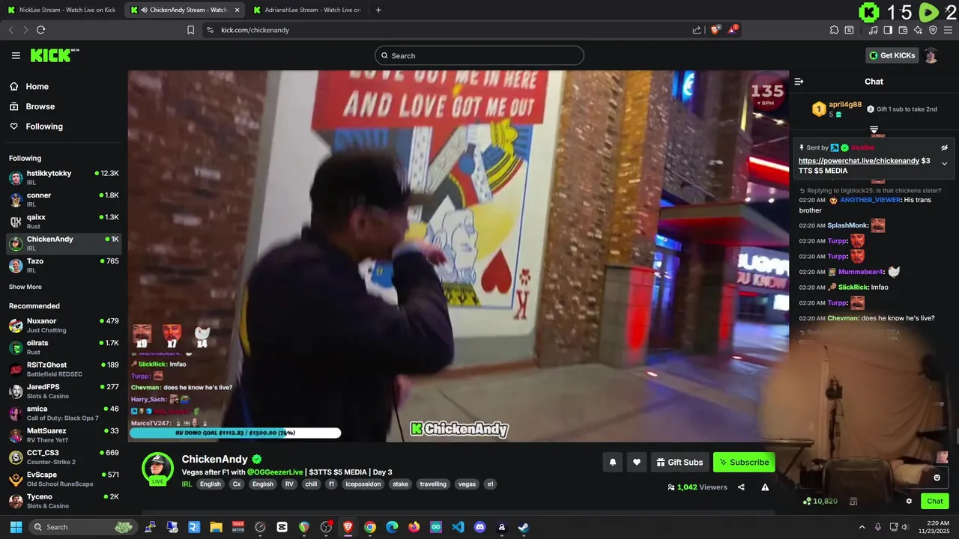This screenshot has width=959, height=539.
Task: Click april4g88 gift leaderboard entry
Action: point(836,109)
